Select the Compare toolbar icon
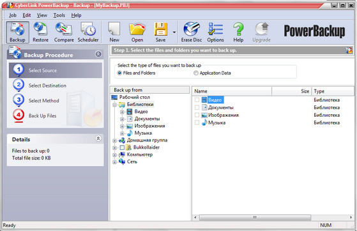The image size is (357, 231). pos(64,32)
